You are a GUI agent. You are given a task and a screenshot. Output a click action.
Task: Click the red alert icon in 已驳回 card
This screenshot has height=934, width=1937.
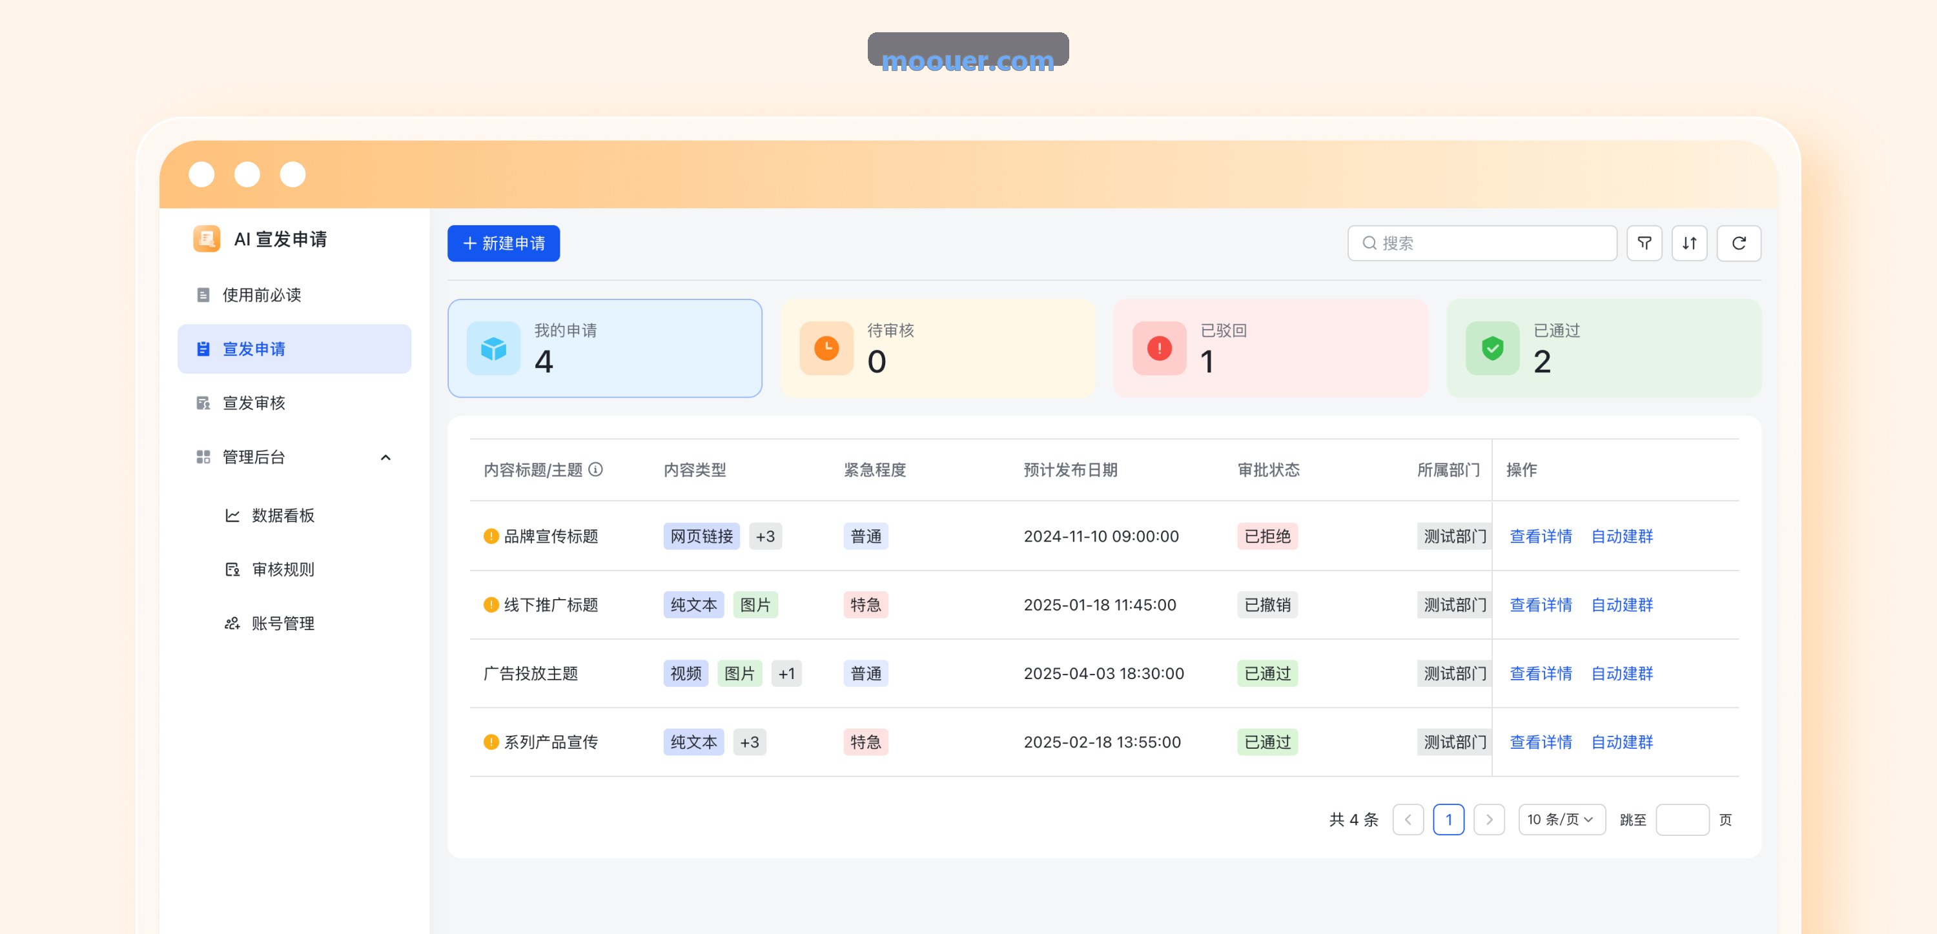[1160, 348]
